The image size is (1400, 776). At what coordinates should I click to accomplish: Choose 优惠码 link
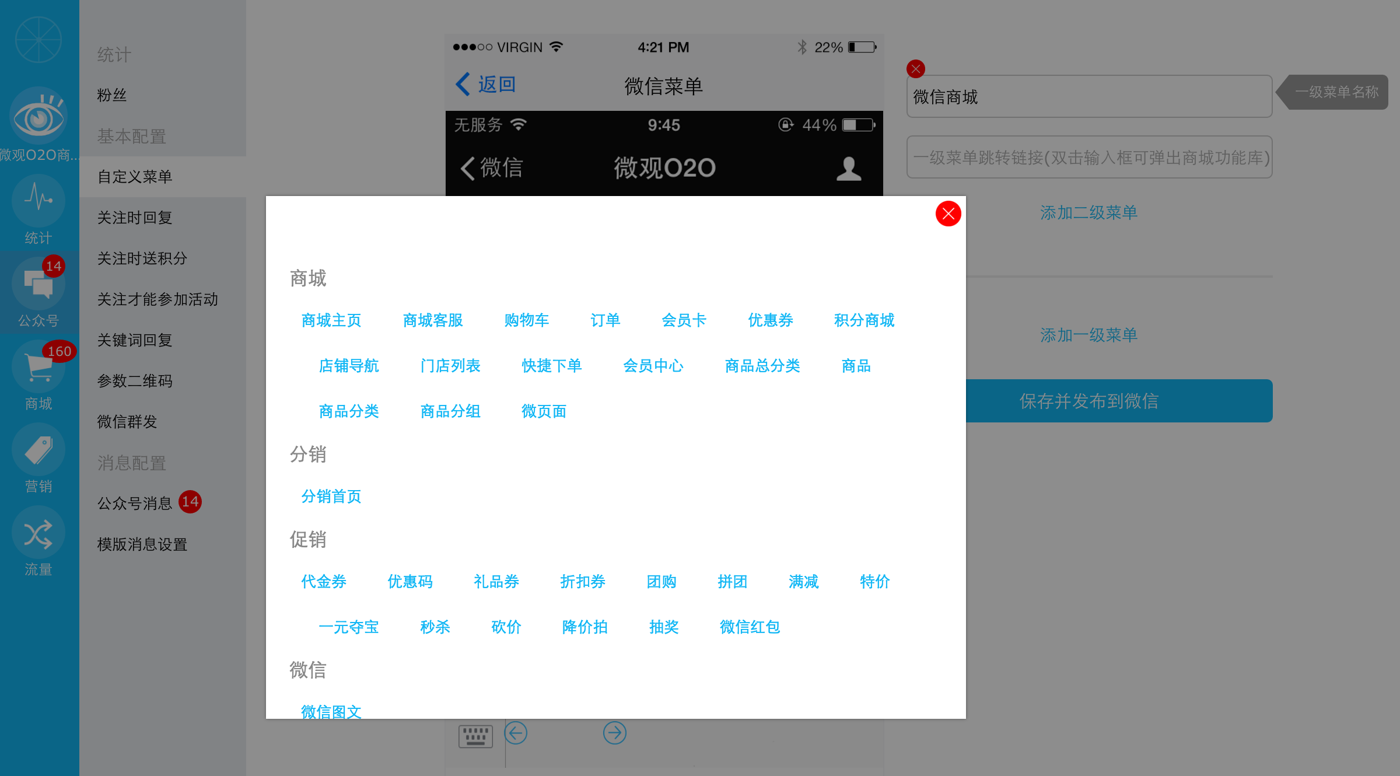(x=410, y=582)
